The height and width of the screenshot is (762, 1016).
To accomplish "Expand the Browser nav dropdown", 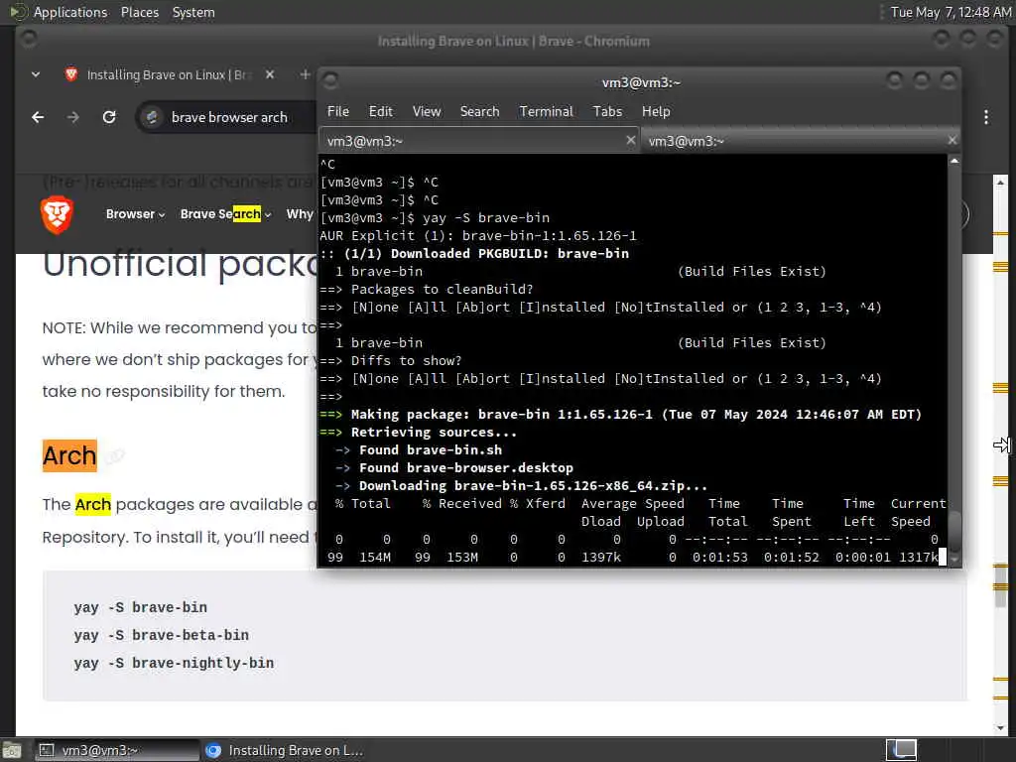I will (x=135, y=214).
